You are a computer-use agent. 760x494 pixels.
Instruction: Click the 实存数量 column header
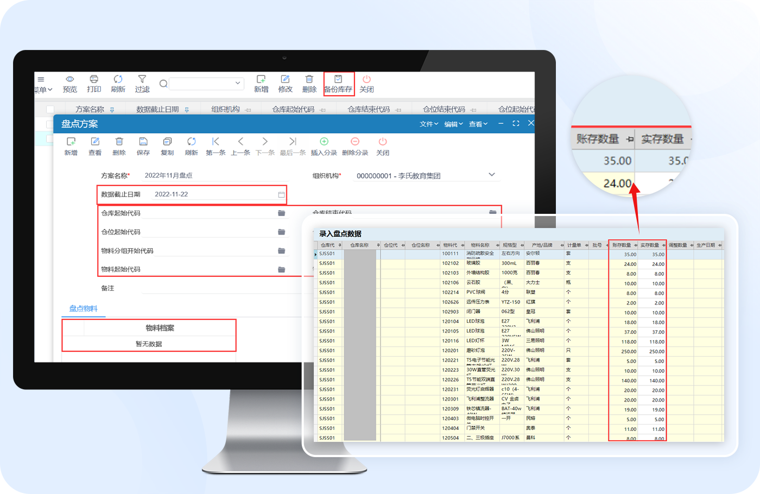click(650, 245)
